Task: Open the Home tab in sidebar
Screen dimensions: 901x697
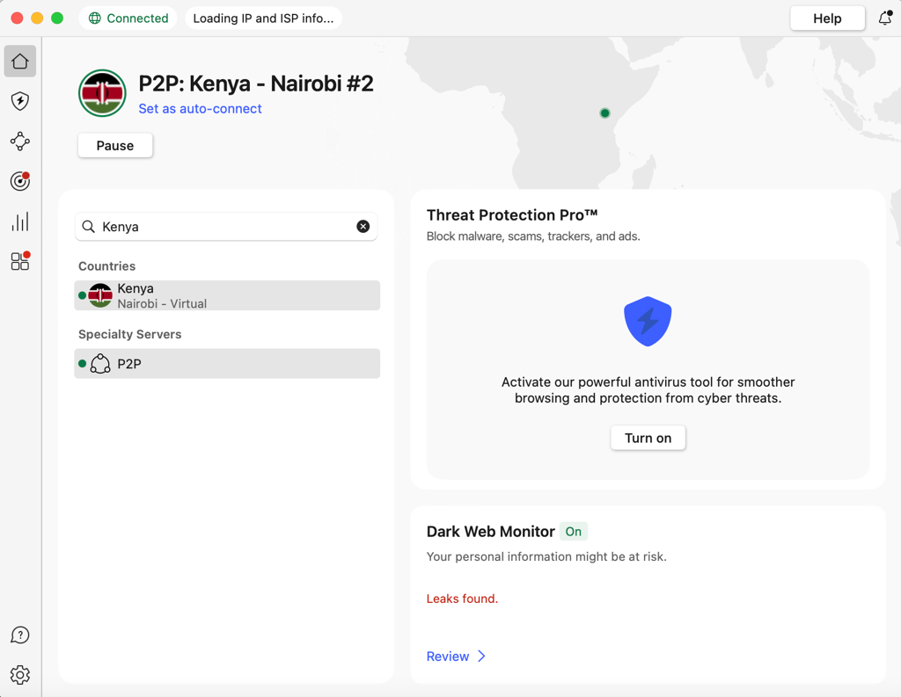Action: 20,61
